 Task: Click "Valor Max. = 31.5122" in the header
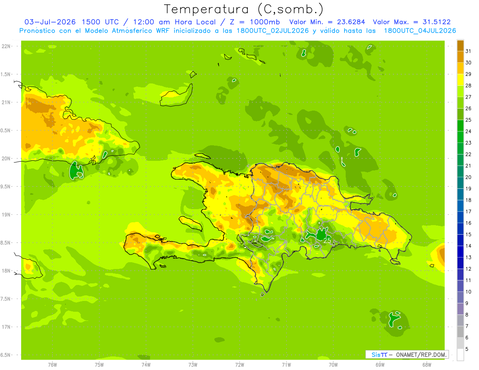pos(412,22)
